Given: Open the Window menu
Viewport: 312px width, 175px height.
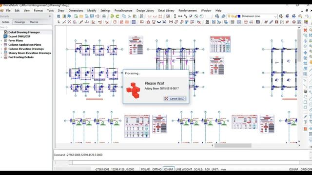Looking at the screenshot, I should (206, 11).
